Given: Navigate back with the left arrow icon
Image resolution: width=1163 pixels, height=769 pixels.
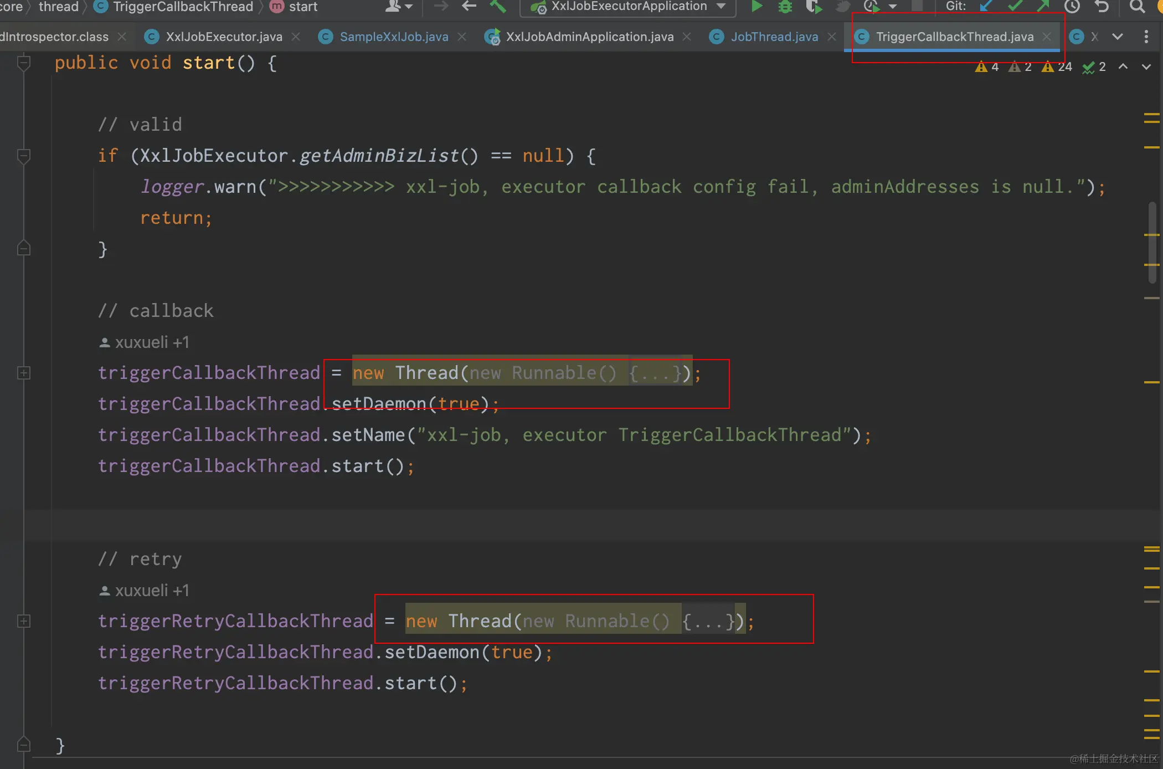Looking at the screenshot, I should coord(469,7).
